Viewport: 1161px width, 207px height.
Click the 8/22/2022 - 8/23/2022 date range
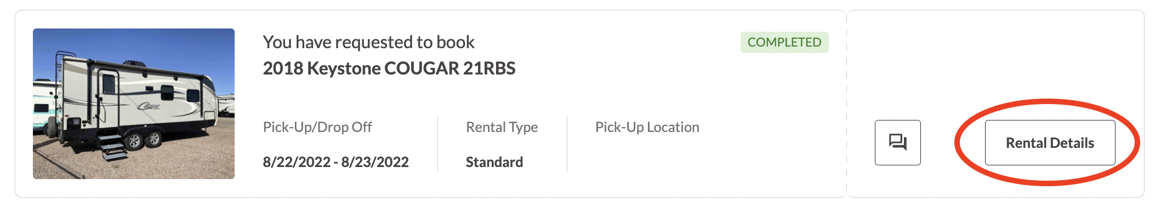tap(336, 162)
